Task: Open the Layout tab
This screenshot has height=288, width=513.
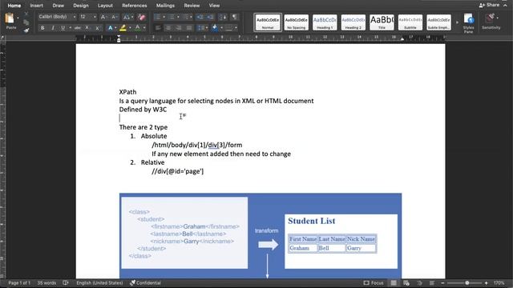Action: 105,6
